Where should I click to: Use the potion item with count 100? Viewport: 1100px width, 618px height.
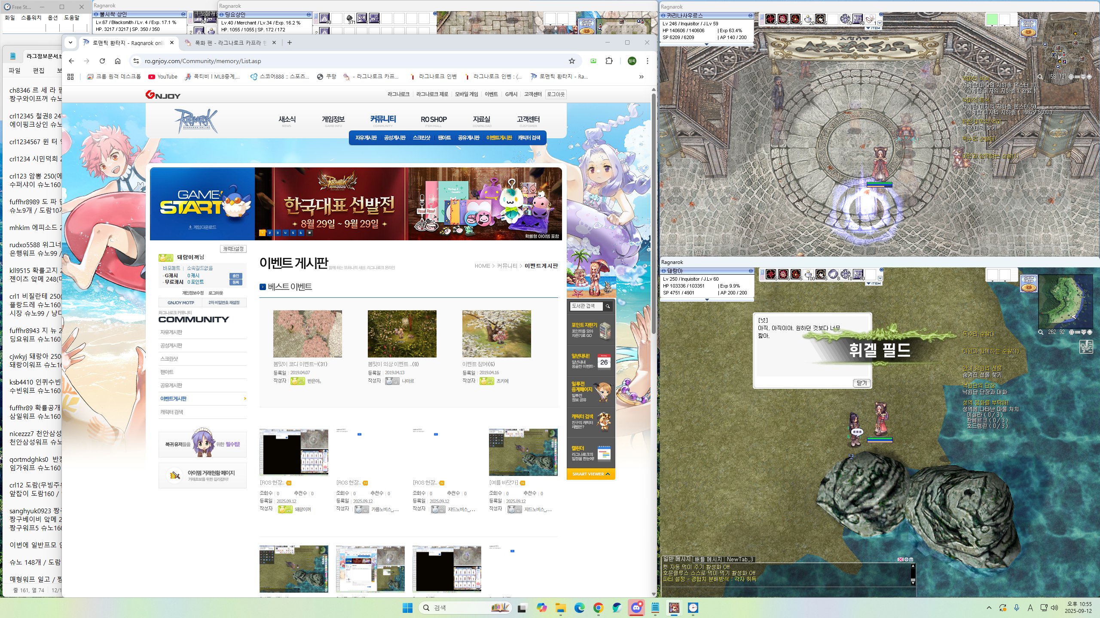808,274
